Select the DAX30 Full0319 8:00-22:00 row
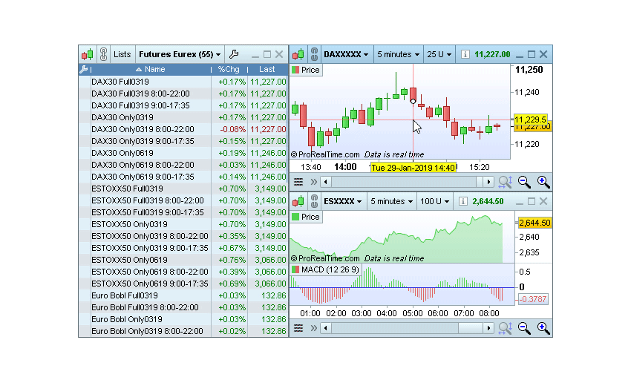Viewport: 631px width, 383px height. pyautogui.click(x=183, y=94)
